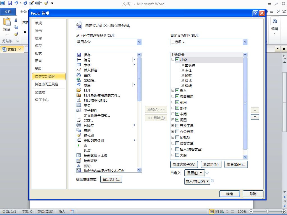Pick the 打印预览和打印 command icon
The width and height of the screenshot is (287, 215).
tap(79, 100)
